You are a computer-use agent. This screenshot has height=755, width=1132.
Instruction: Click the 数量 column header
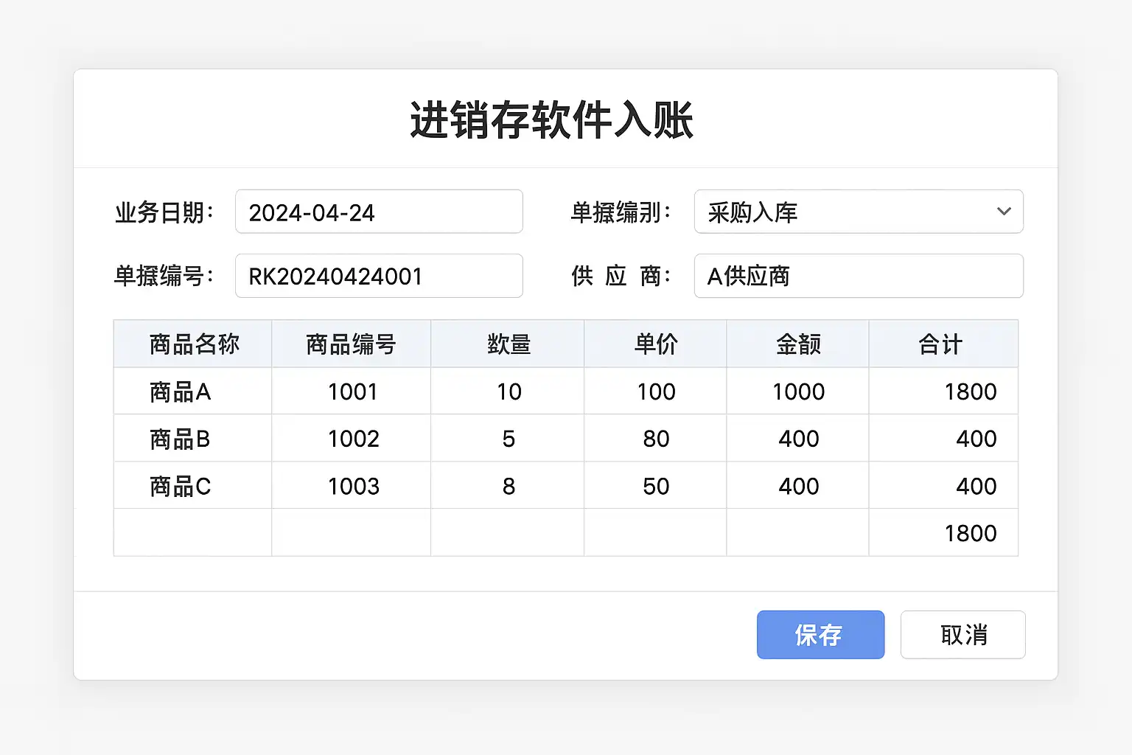508,344
